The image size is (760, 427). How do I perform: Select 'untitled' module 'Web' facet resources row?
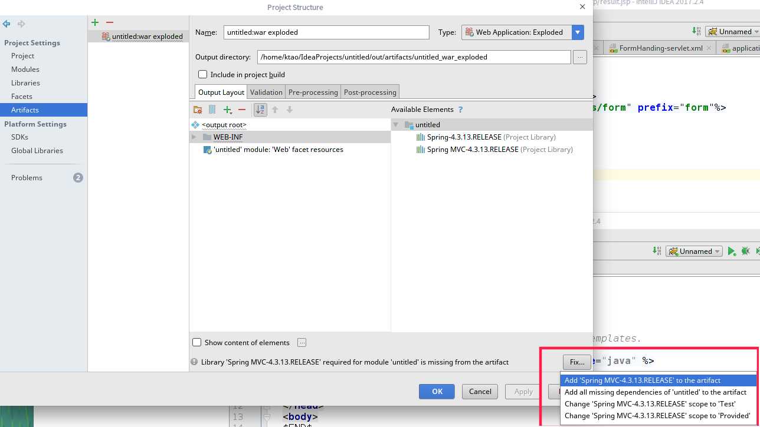point(290,150)
